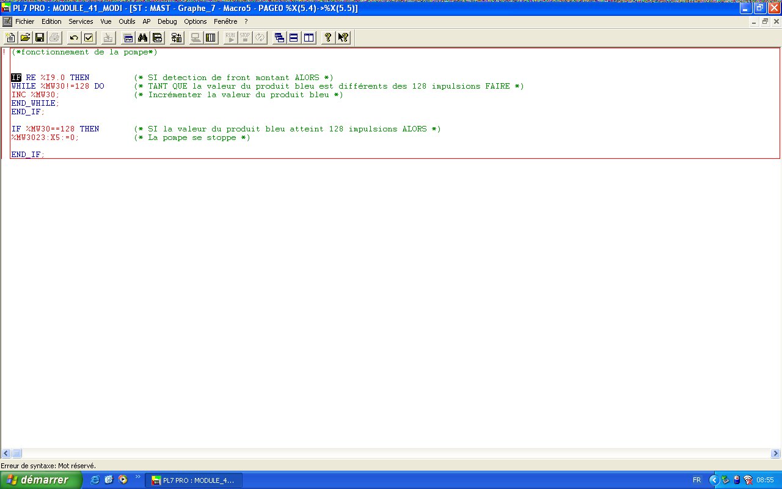The image size is (782, 489).
Task: Launch Internet Explorer from Quick Launch
Action: pyautogui.click(x=95, y=480)
